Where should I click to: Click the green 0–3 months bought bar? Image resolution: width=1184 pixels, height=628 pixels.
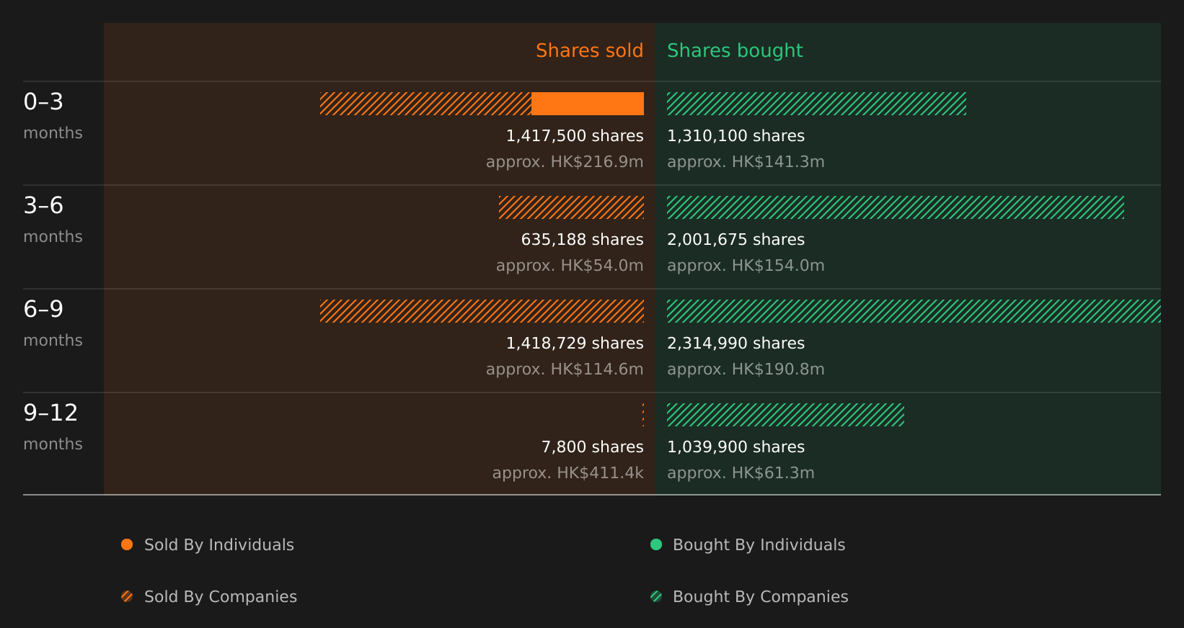coord(816,104)
